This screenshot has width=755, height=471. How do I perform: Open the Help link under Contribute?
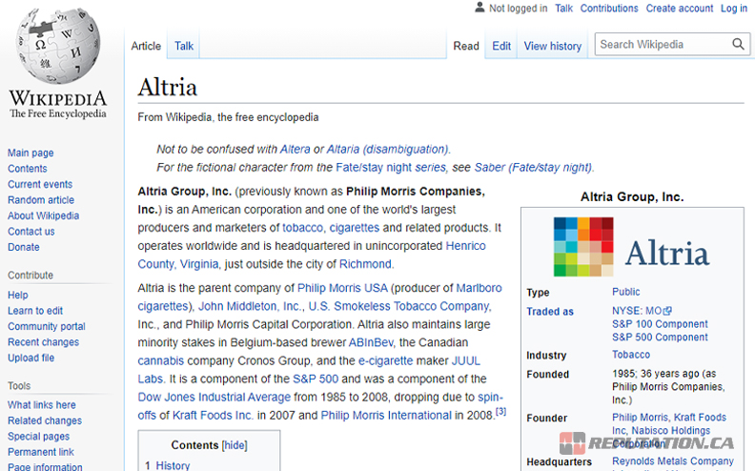[x=17, y=295]
